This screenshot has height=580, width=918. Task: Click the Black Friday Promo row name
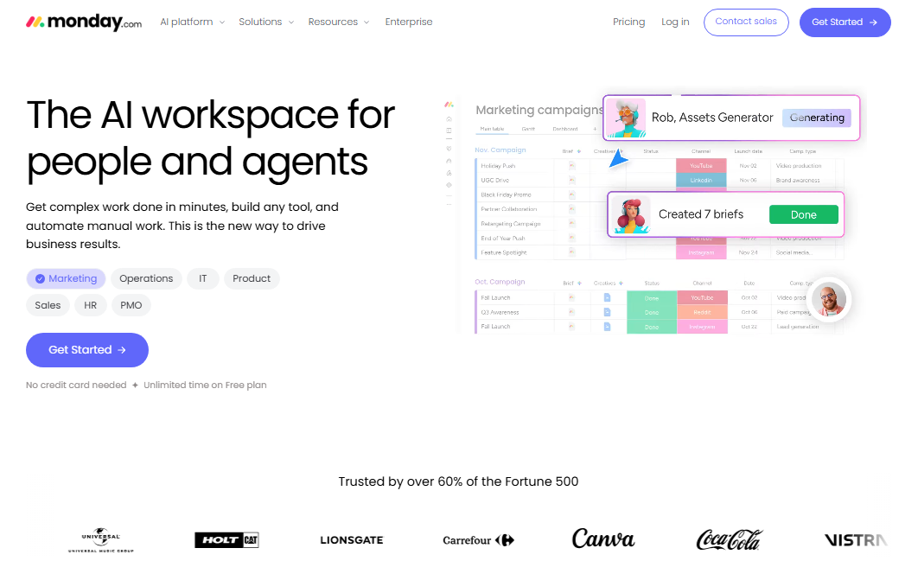[506, 194]
